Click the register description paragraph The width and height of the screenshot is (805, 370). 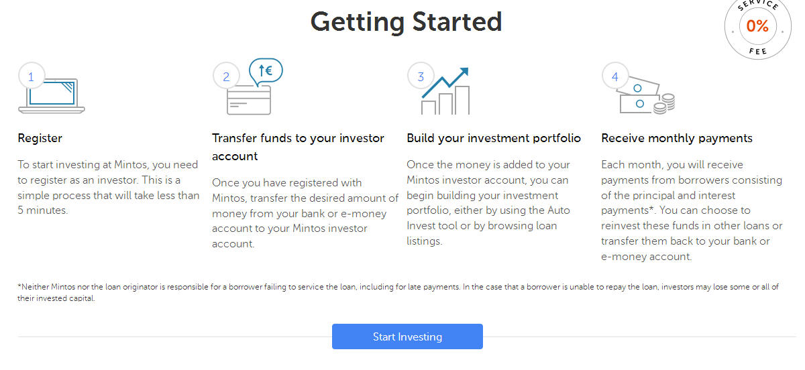(x=109, y=187)
